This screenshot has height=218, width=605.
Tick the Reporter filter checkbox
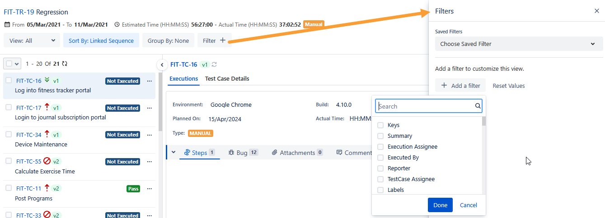point(380,168)
